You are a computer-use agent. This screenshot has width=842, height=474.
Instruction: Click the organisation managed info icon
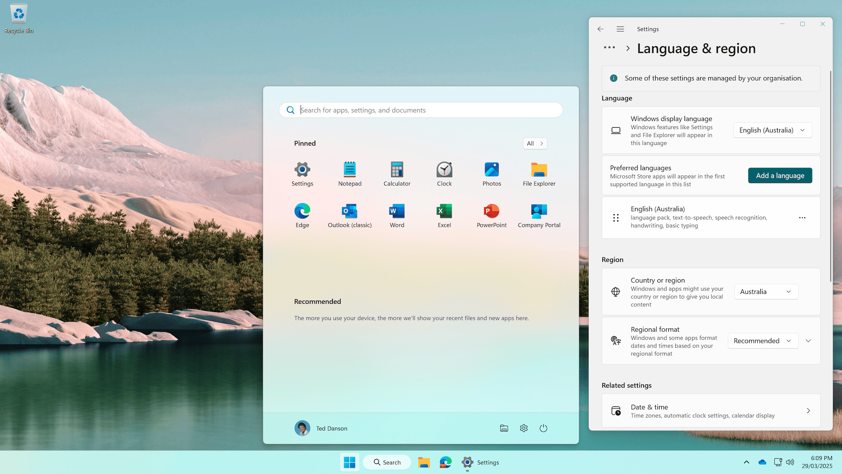tap(614, 78)
